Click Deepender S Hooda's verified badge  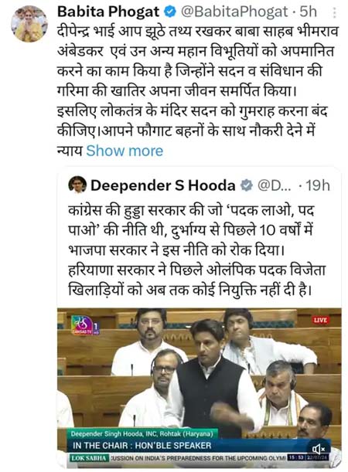click(246, 185)
